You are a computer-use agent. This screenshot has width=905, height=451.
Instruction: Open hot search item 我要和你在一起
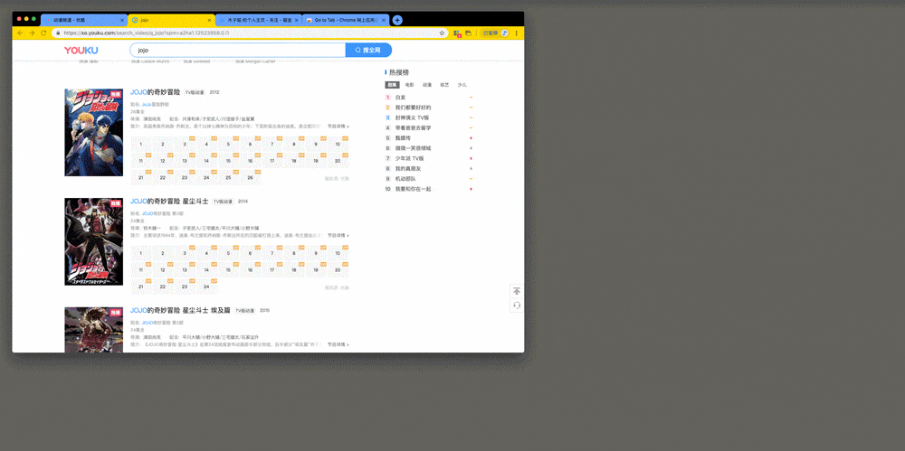tap(414, 189)
